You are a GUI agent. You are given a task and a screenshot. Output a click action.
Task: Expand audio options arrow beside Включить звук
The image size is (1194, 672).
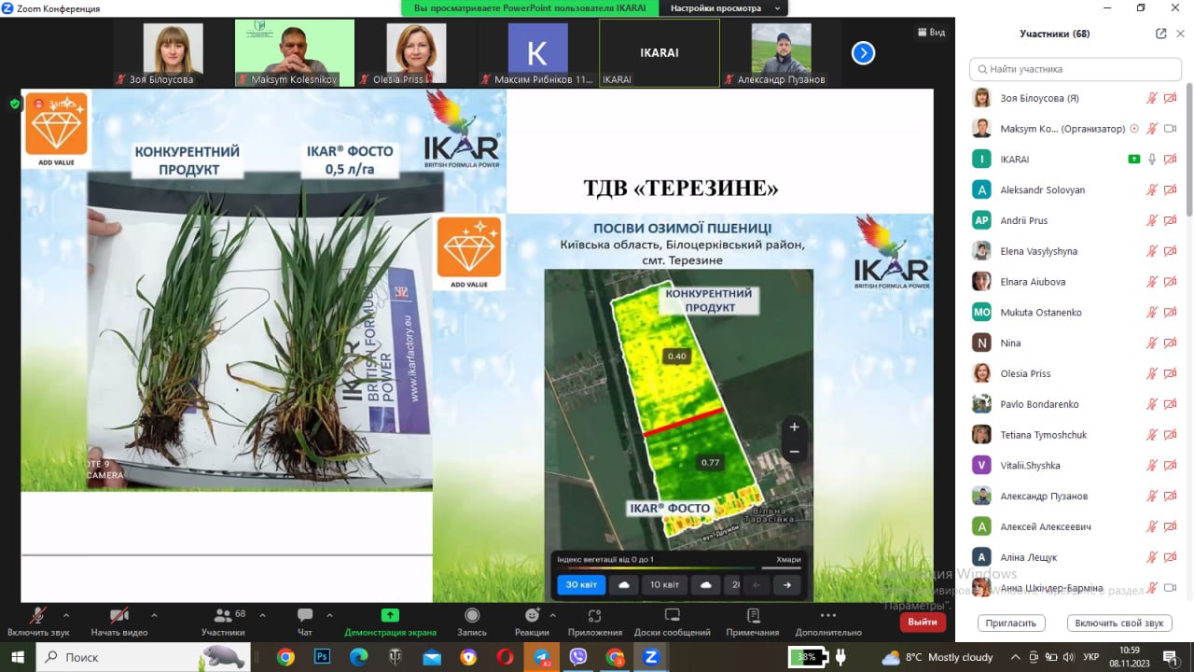click(x=65, y=616)
